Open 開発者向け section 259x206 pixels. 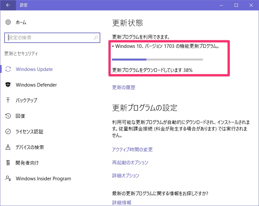[x=27, y=163]
